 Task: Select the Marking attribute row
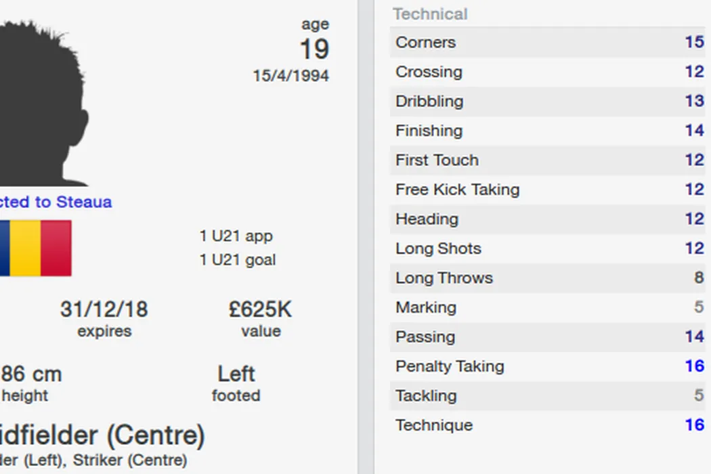547,307
